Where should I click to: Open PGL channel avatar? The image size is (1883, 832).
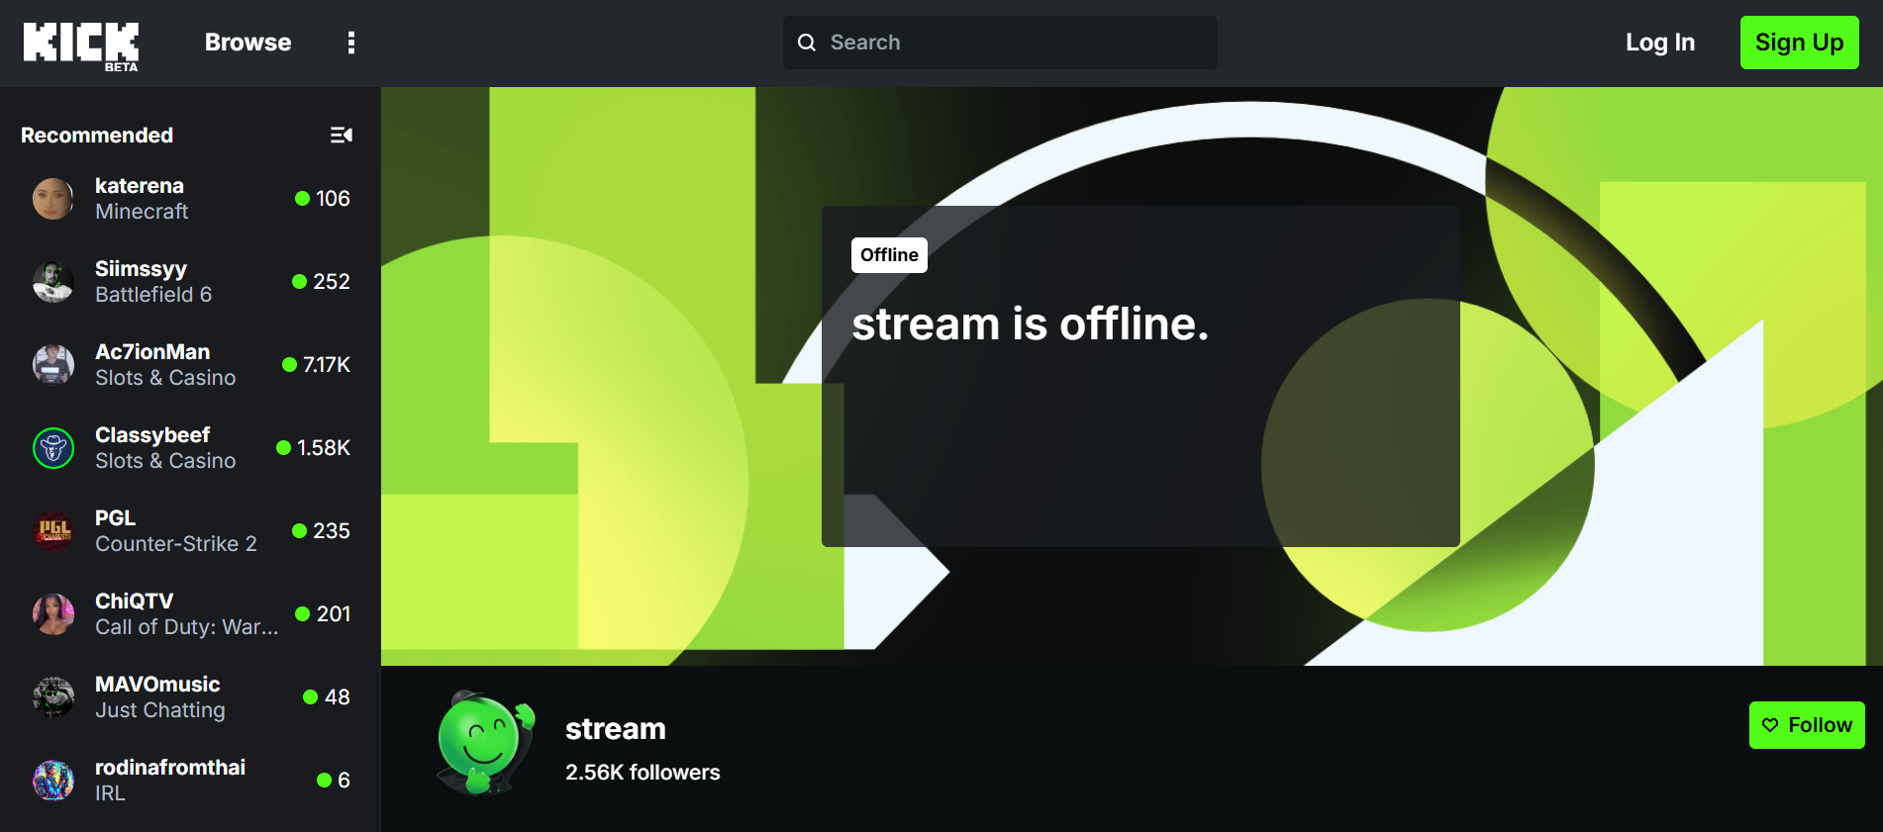tap(53, 531)
